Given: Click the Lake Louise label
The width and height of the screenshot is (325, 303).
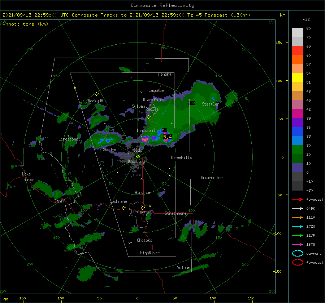Looking at the screenshot, I should tap(28, 177).
